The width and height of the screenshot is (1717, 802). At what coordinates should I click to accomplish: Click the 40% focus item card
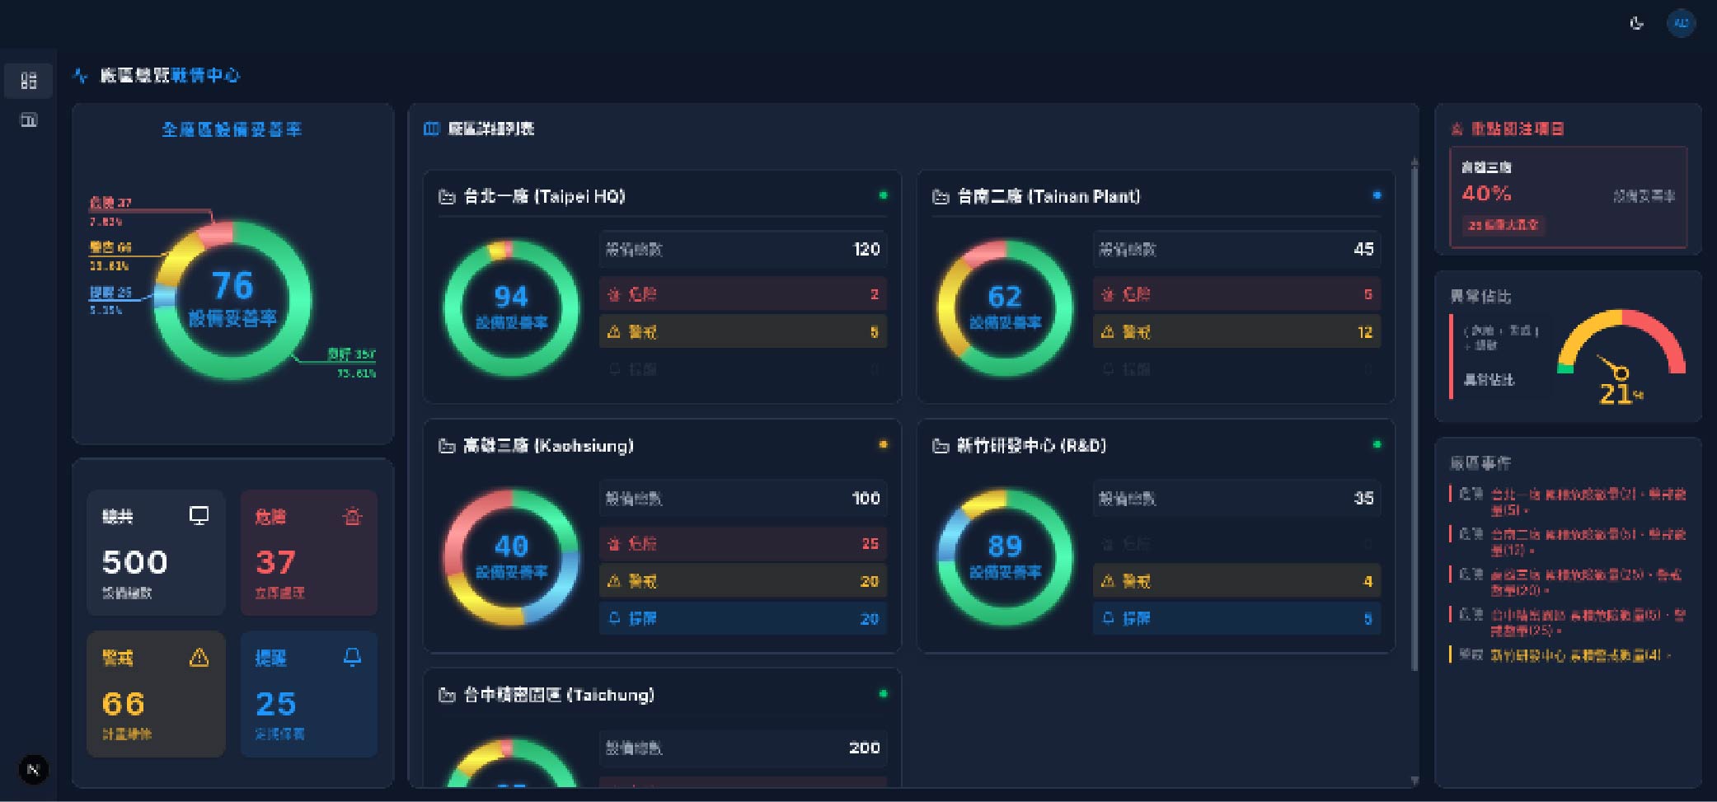coord(1567,196)
